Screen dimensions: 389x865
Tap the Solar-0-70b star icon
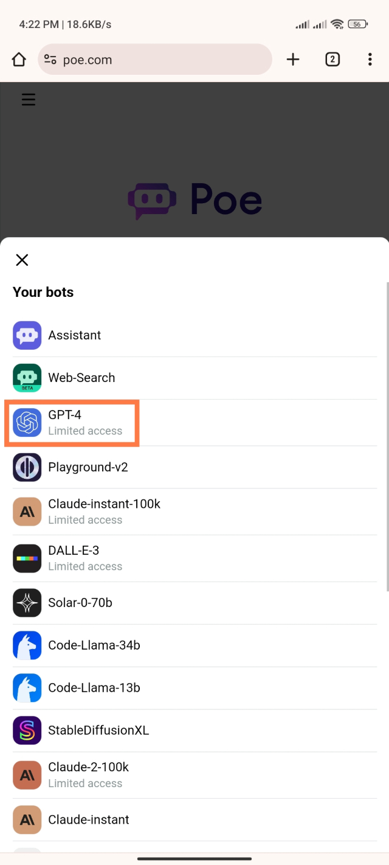27,603
